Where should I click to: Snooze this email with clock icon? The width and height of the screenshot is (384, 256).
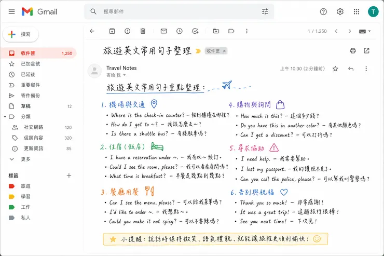[x=180, y=31]
